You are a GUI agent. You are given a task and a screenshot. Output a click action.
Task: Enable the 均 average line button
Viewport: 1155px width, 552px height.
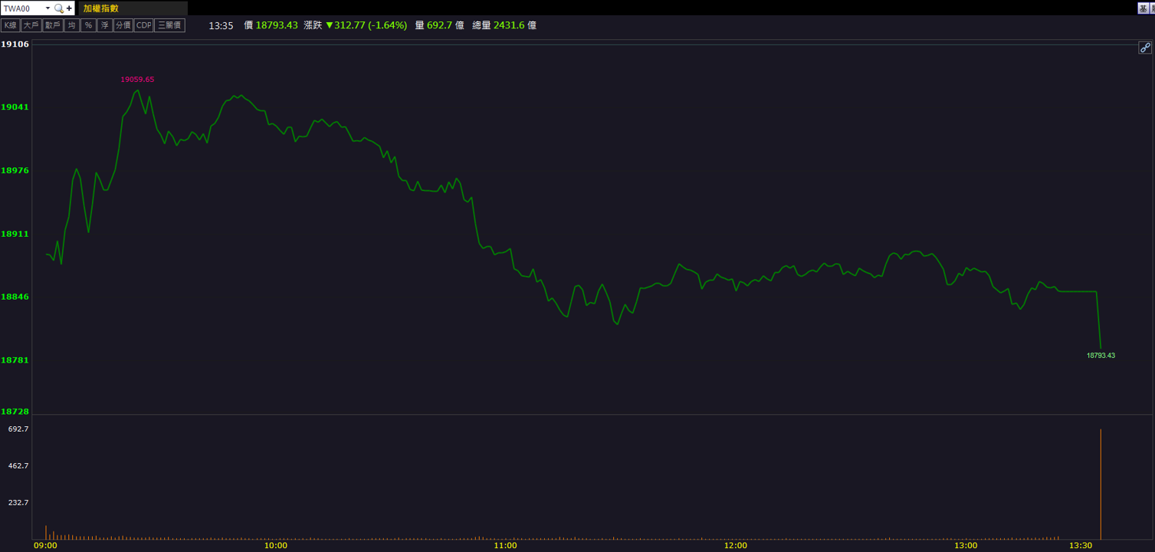72,25
